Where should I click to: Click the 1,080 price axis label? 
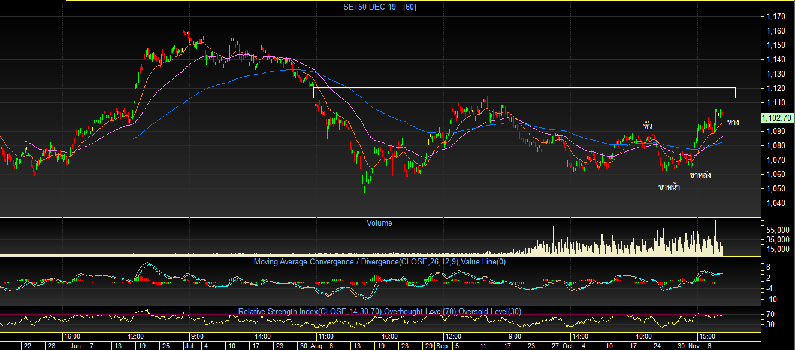(776, 145)
